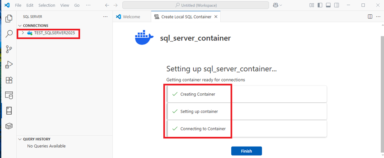
Task: Toggle the bottom panel visibility
Action: [x=328, y=5]
